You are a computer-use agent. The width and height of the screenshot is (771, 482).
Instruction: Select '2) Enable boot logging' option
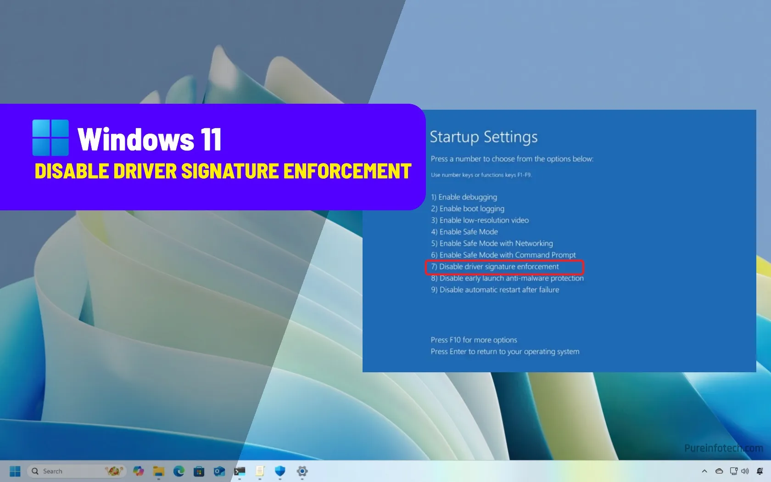(x=468, y=208)
